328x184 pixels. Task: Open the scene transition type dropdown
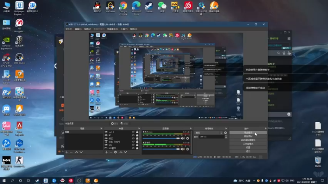pos(208,132)
